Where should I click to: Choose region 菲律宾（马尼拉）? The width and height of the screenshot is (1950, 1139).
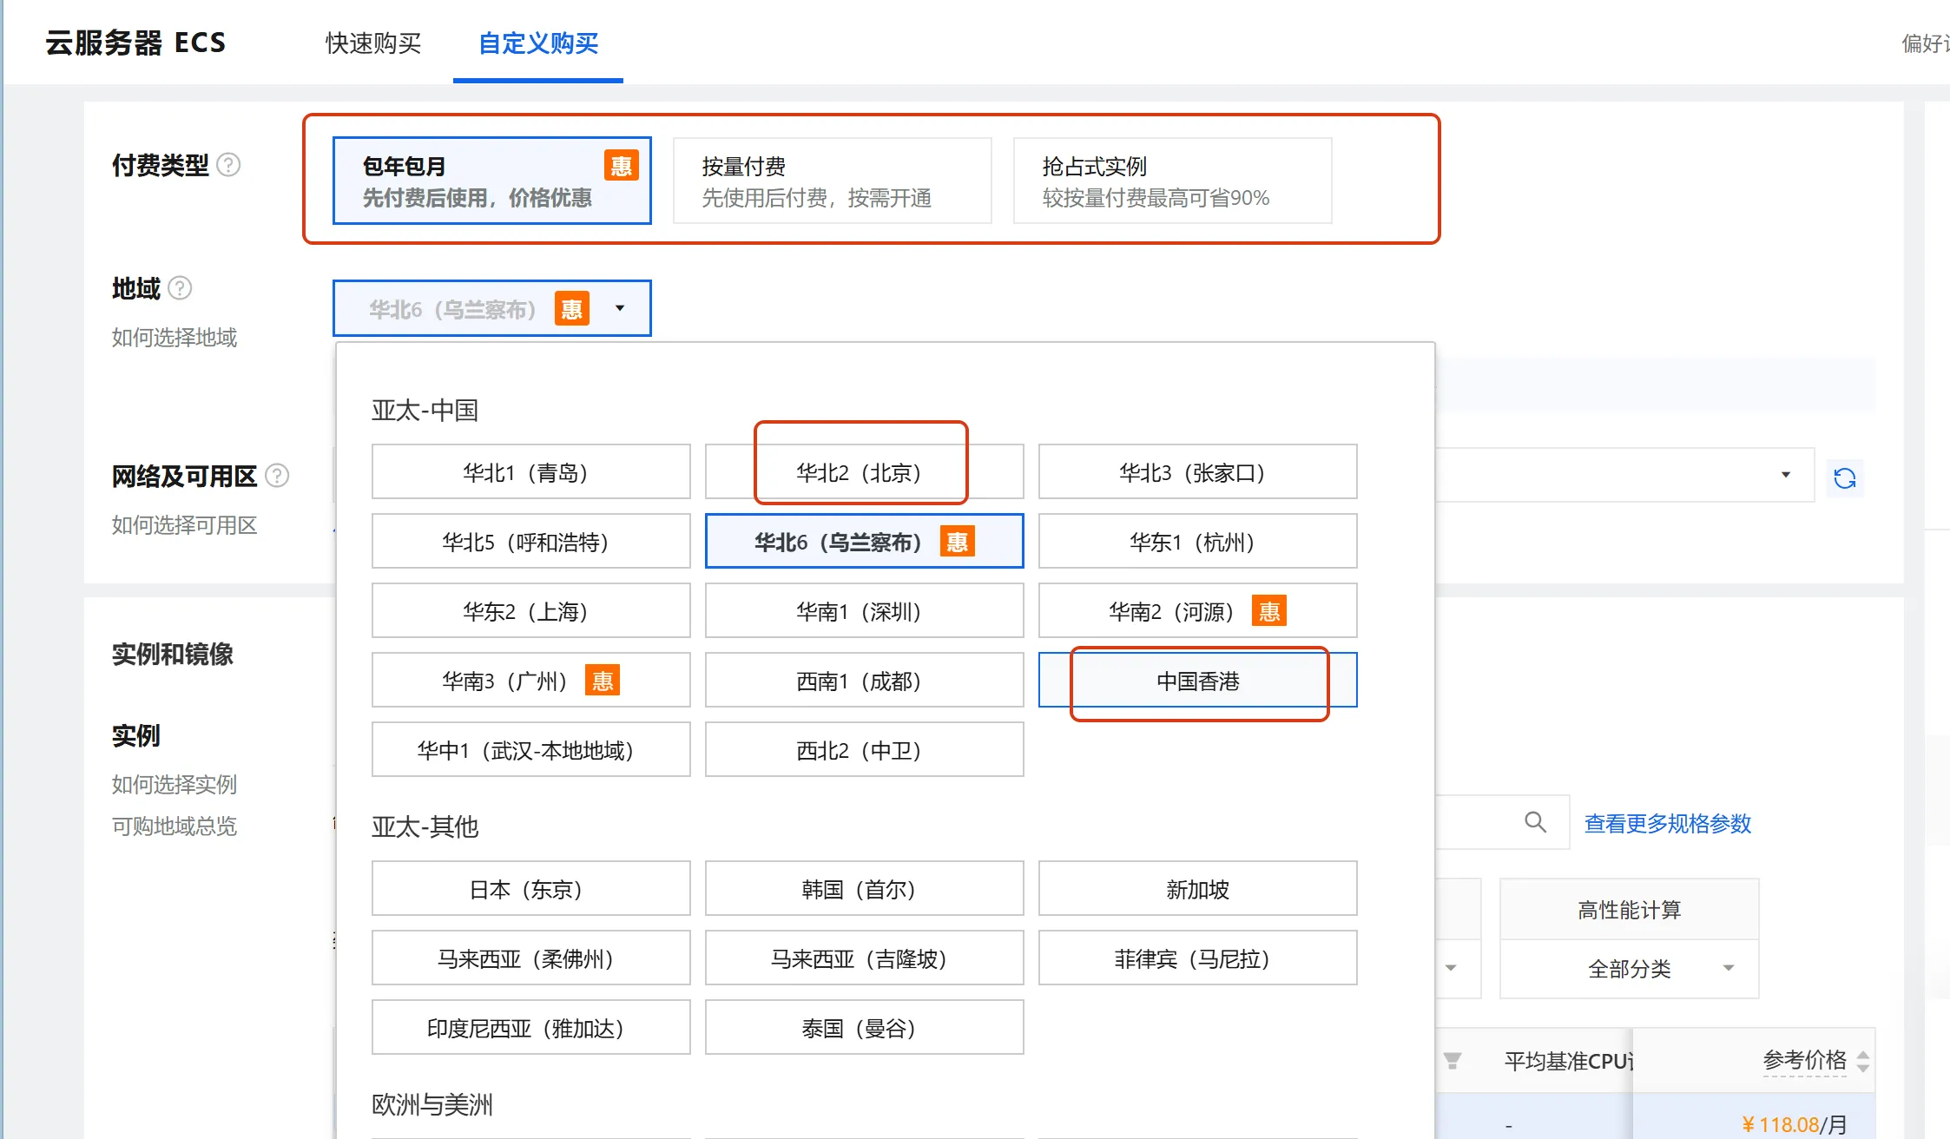(1198, 958)
